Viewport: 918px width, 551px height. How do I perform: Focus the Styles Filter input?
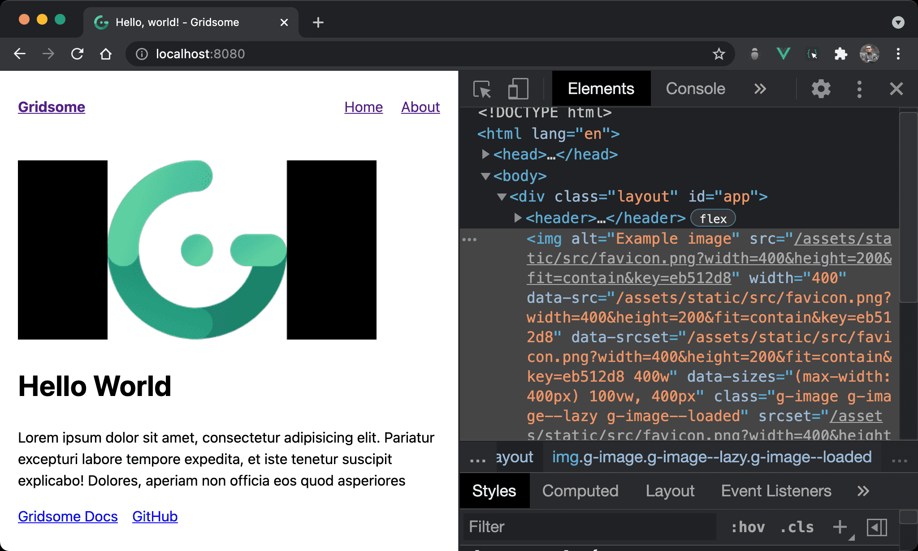[590, 527]
